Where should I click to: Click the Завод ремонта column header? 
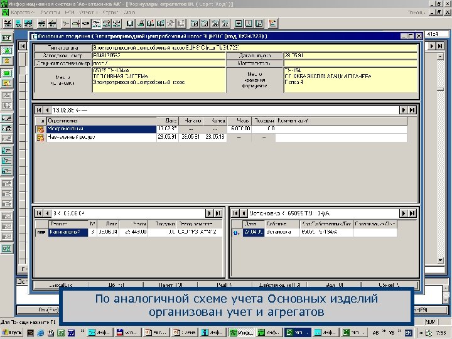(200, 224)
